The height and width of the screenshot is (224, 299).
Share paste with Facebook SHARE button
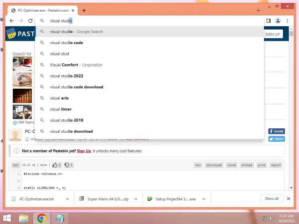coord(277,131)
